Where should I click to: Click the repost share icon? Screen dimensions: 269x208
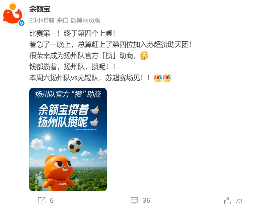[42, 200]
